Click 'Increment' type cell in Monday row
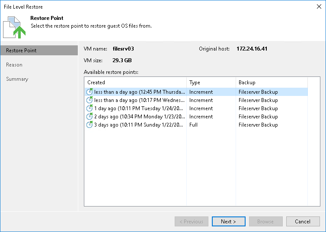Screen dimensions: 326x232 tap(201, 117)
